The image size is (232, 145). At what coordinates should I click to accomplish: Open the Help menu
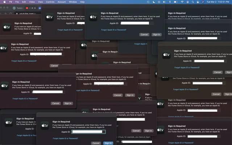click(x=82, y=2)
